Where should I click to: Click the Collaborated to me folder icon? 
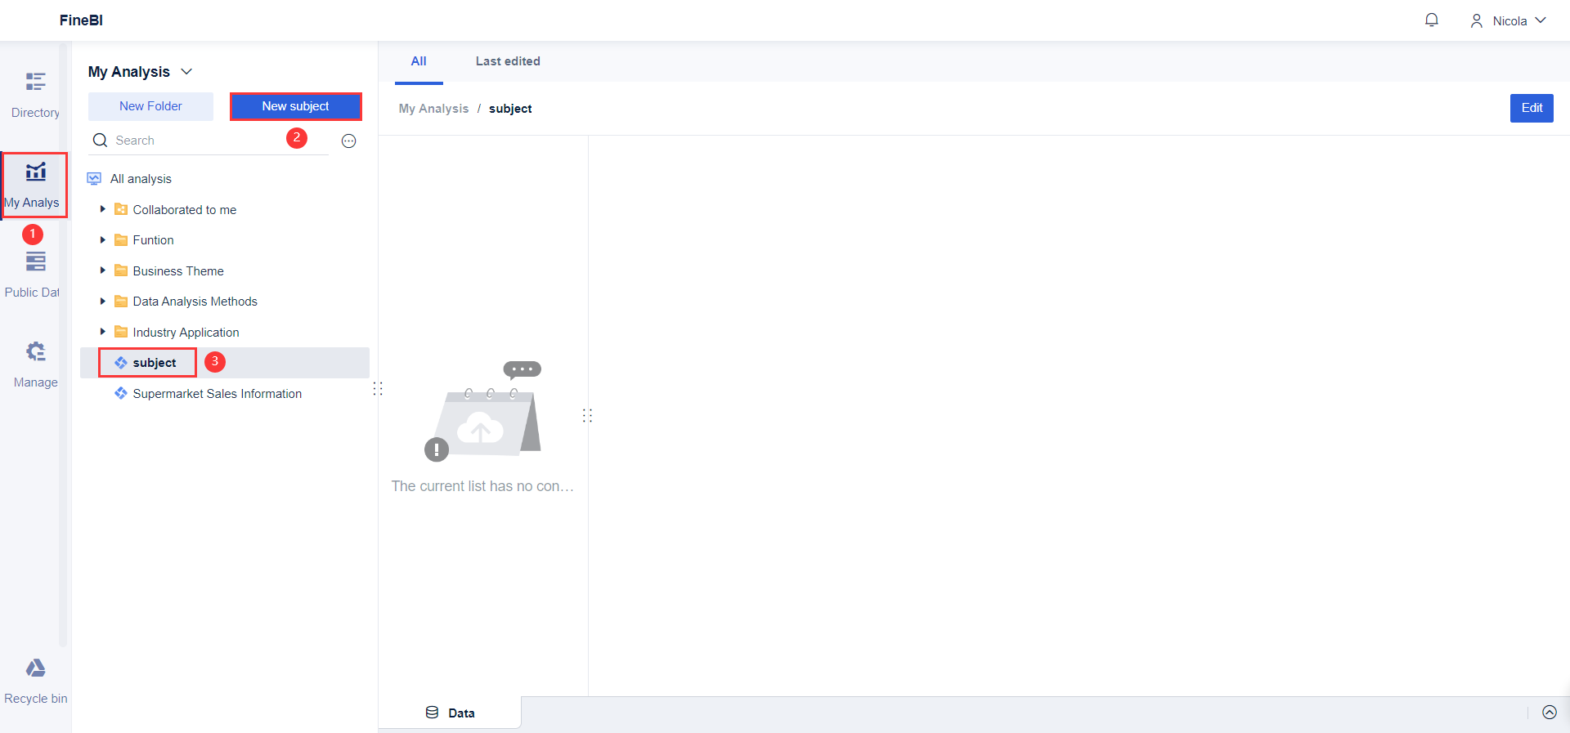coord(121,209)
